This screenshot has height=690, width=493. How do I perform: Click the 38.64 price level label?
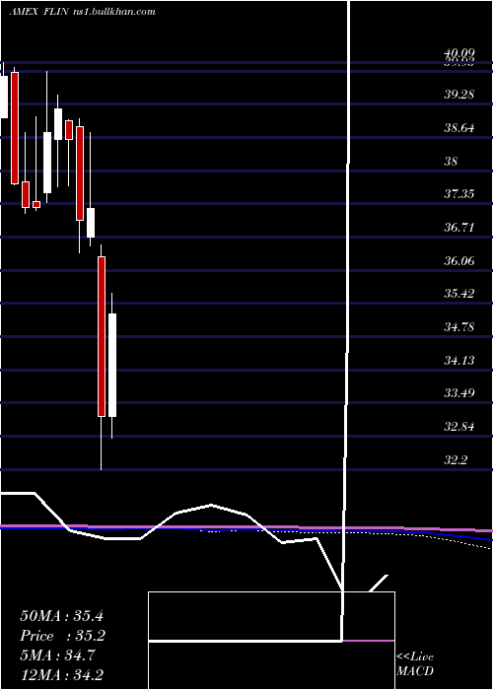(458, 128)
